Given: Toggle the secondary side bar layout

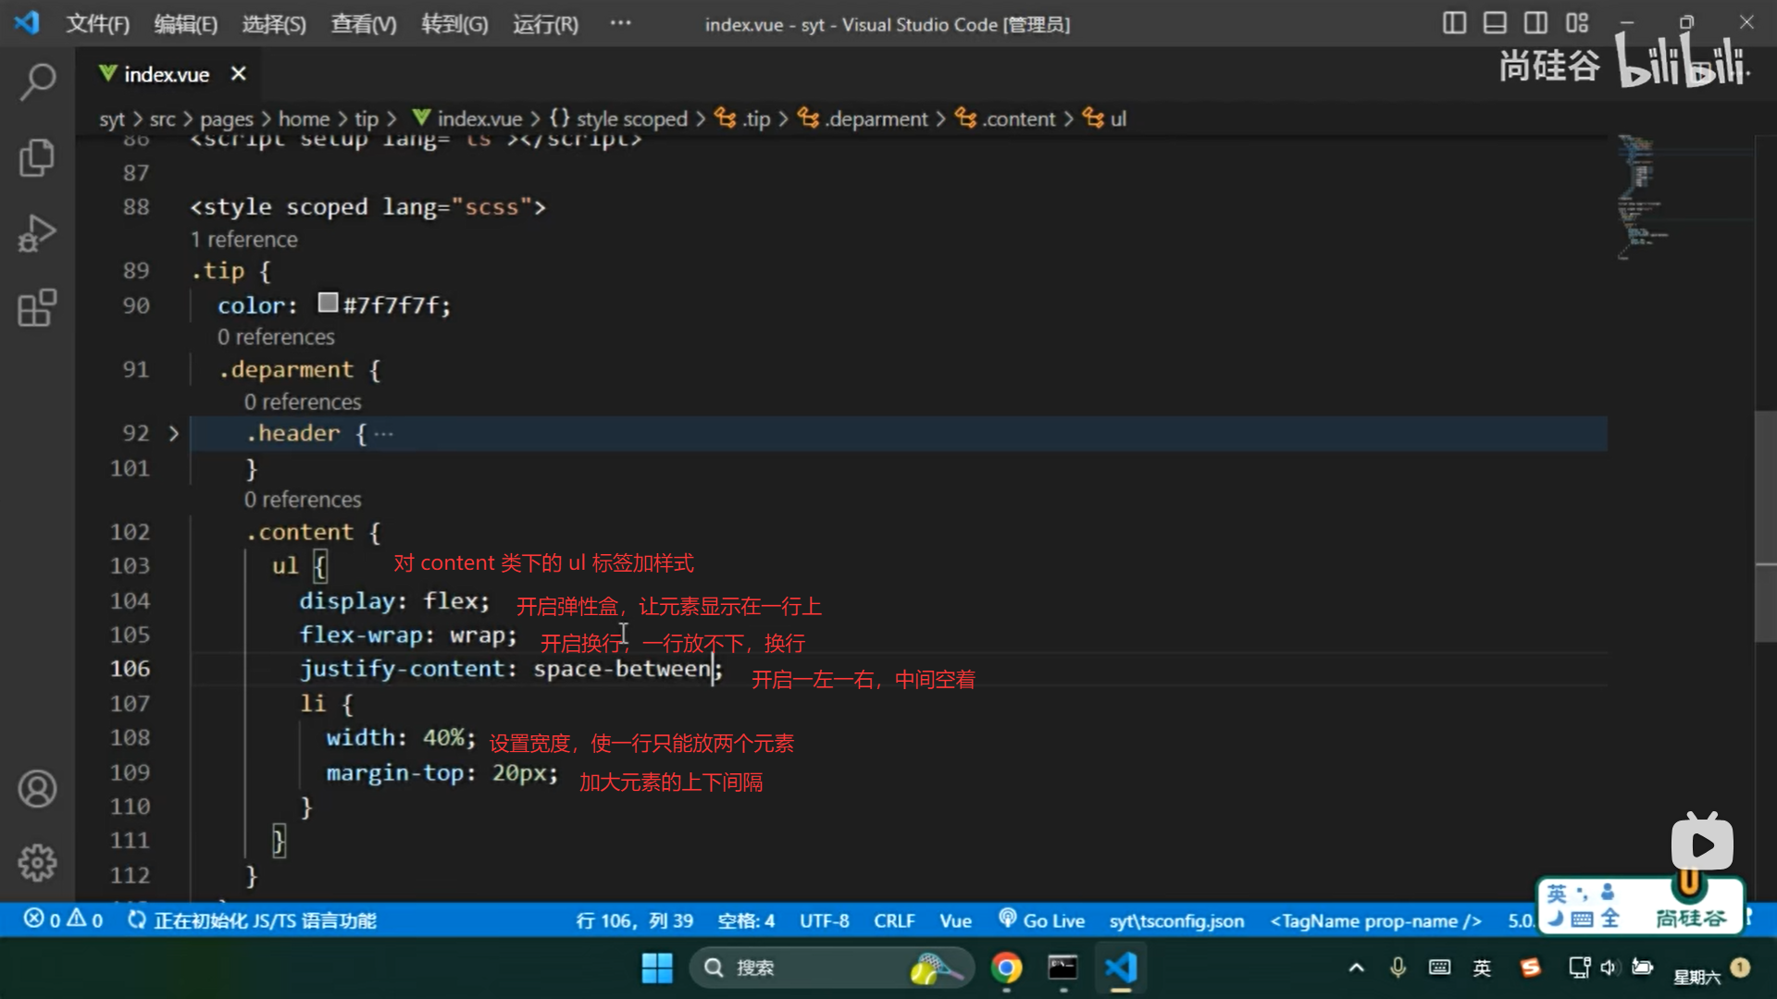Looking at the screenshot, I should tap(1535, 23).
